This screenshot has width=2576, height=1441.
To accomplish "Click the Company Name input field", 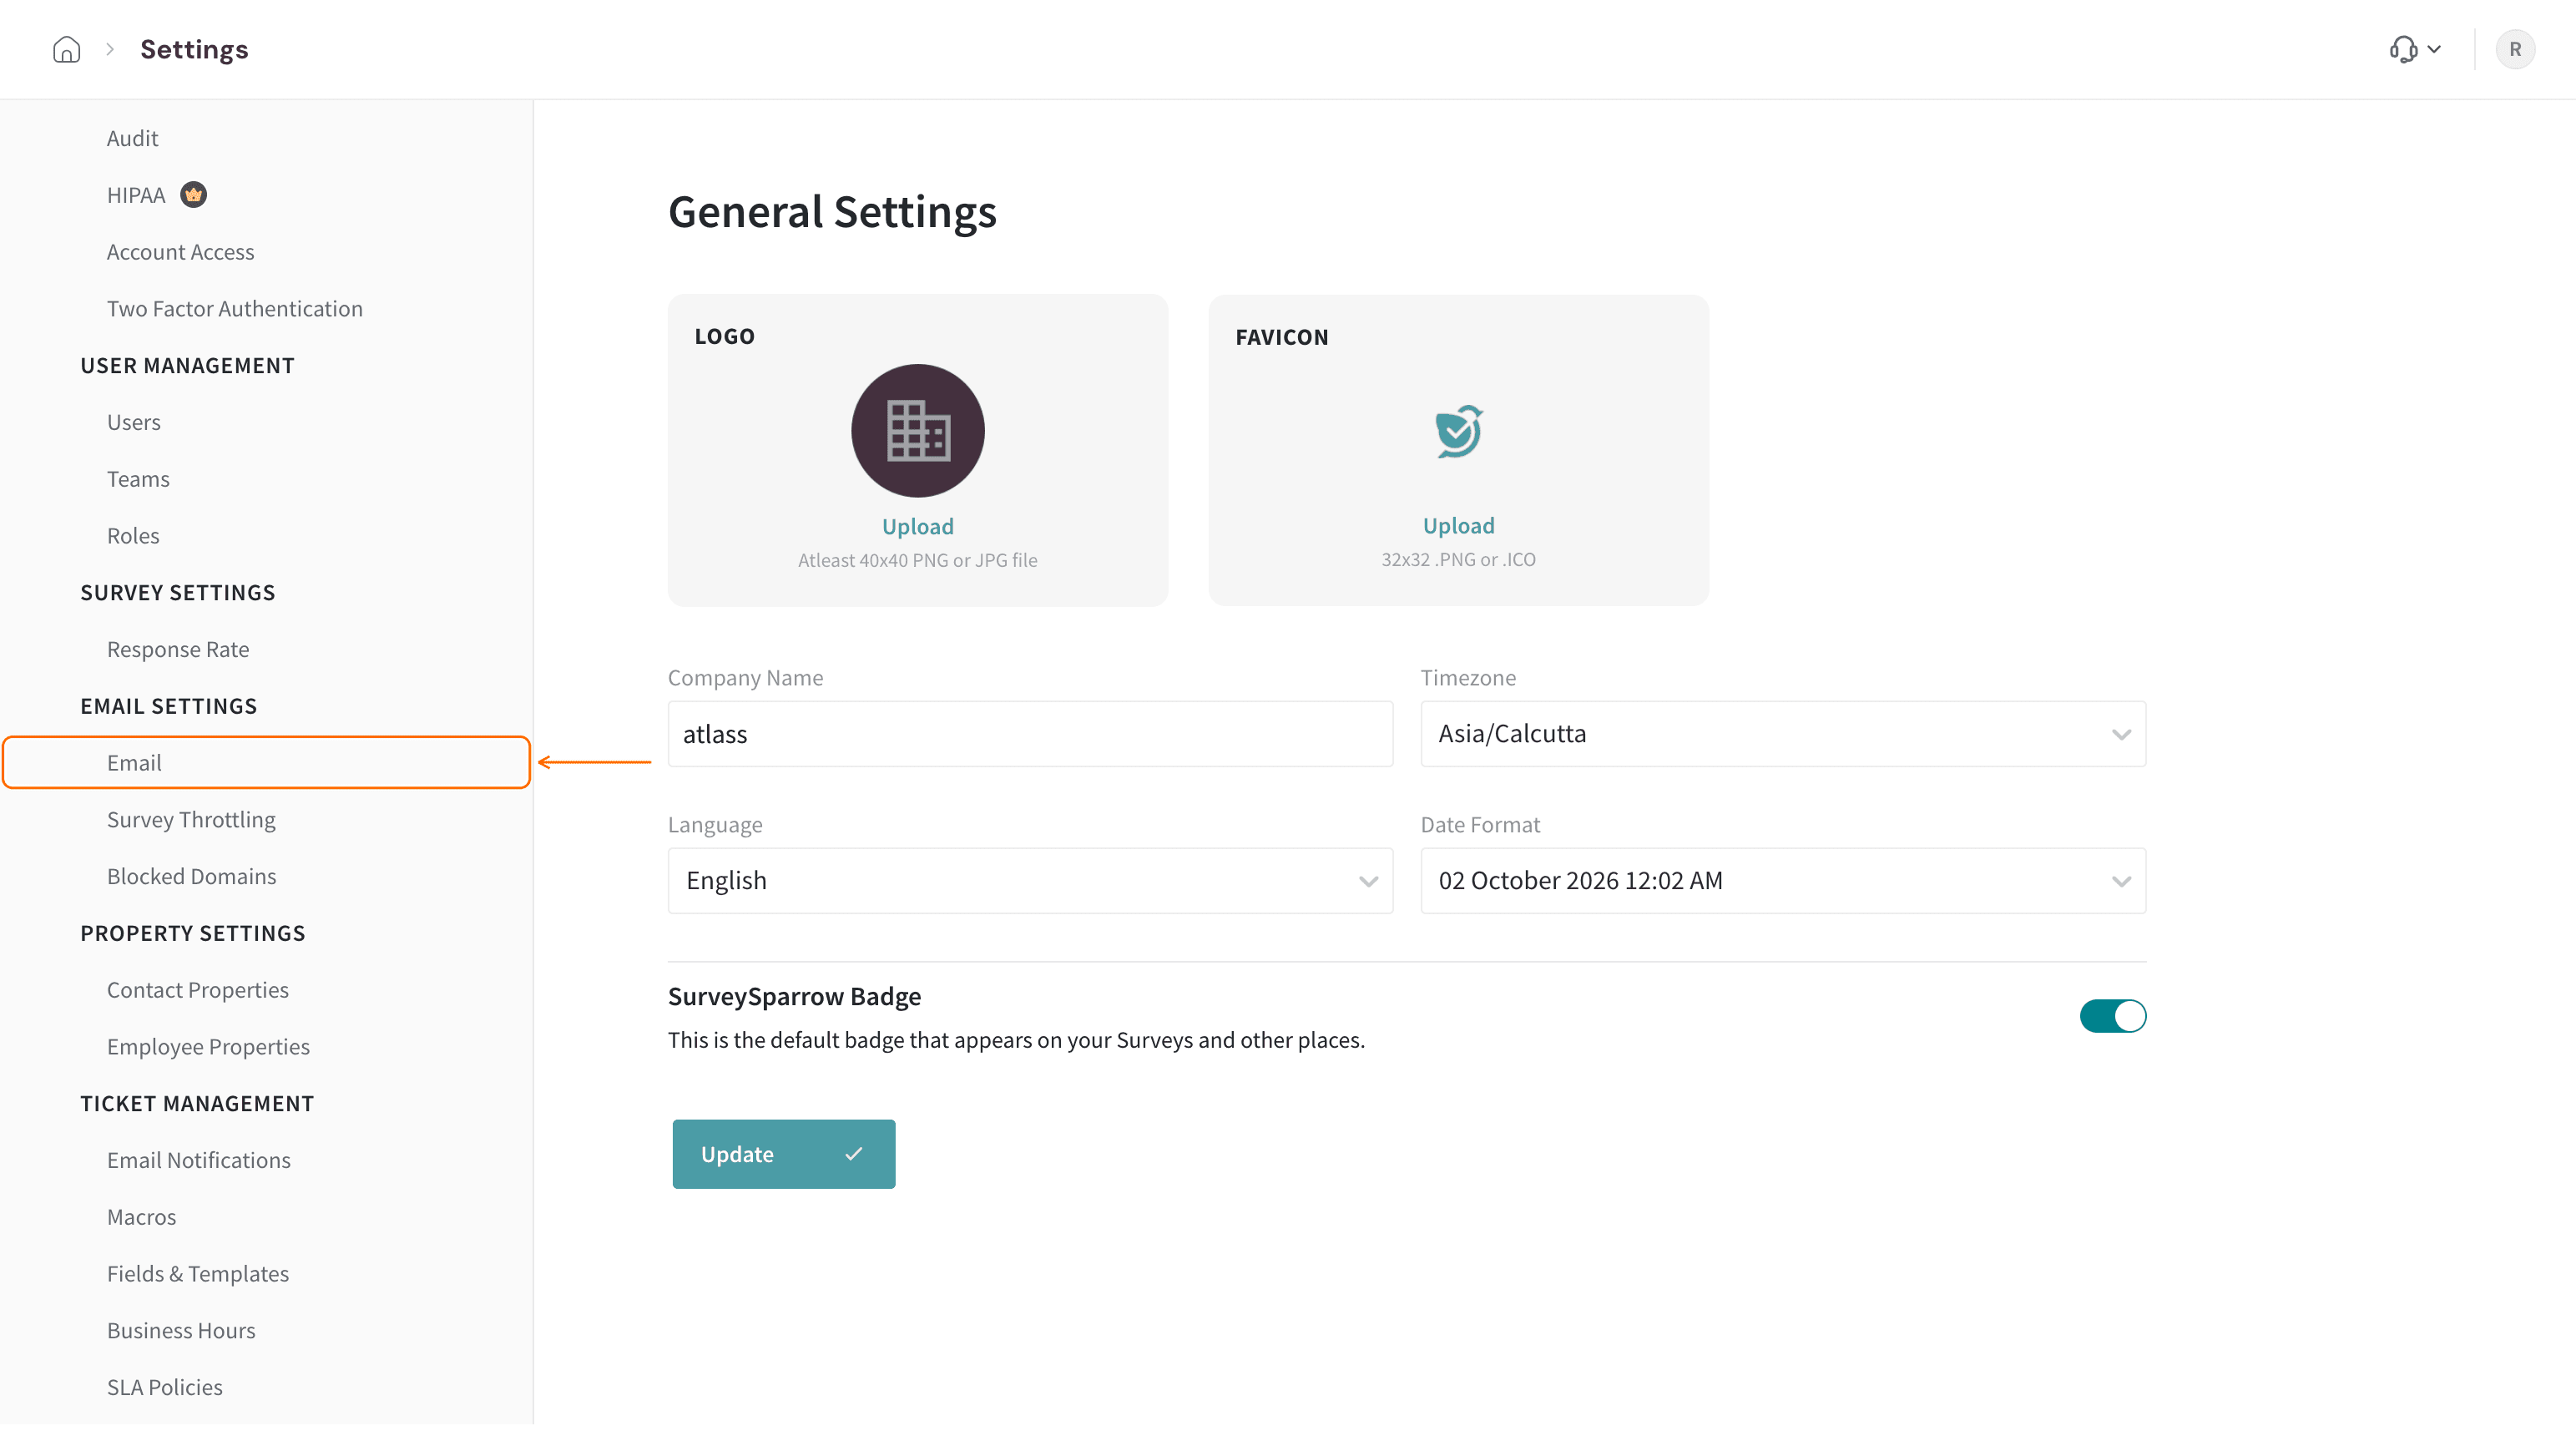I will click(x=1030, y=733).
